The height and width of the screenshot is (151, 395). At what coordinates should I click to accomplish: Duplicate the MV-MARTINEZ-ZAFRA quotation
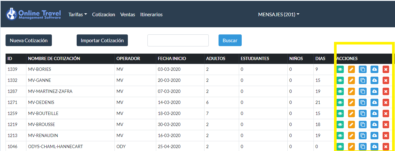[363, 91]
